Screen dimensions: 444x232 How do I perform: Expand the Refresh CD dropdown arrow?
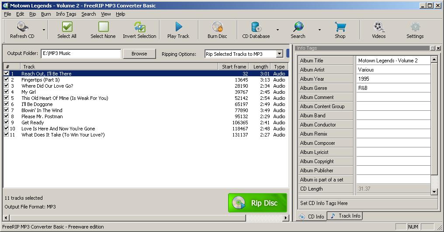[x=44, y=30]
